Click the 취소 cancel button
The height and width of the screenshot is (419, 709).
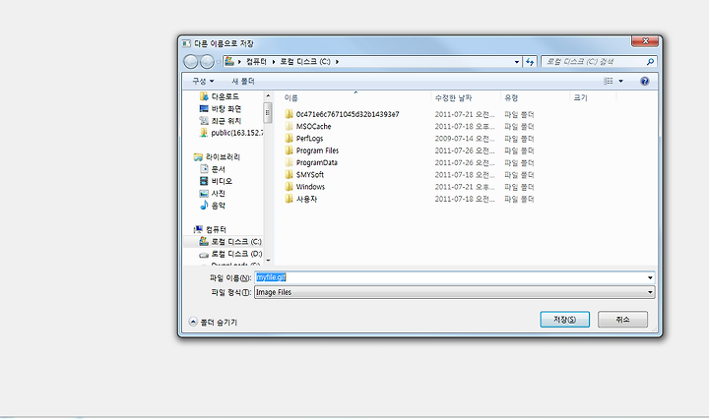(622, 320)
